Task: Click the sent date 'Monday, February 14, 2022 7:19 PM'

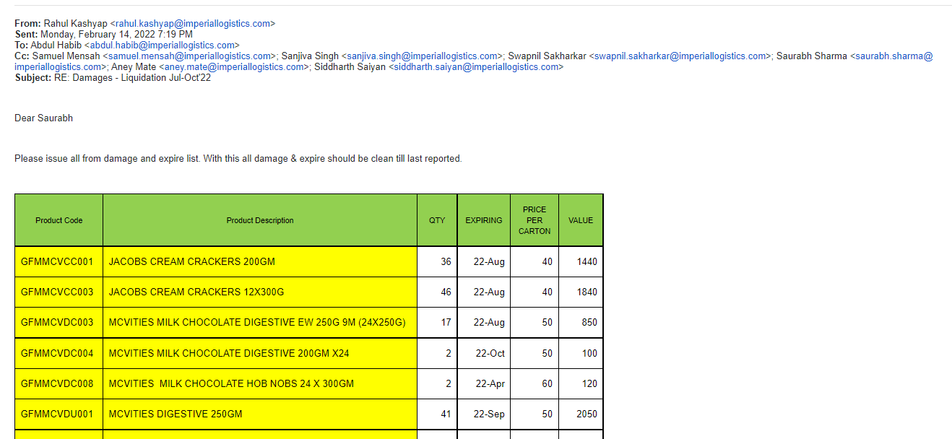Action: 116,34
